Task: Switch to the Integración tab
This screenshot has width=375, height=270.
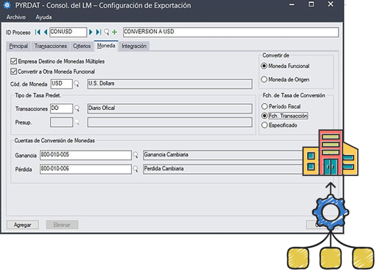Action: tap(134, 46)
